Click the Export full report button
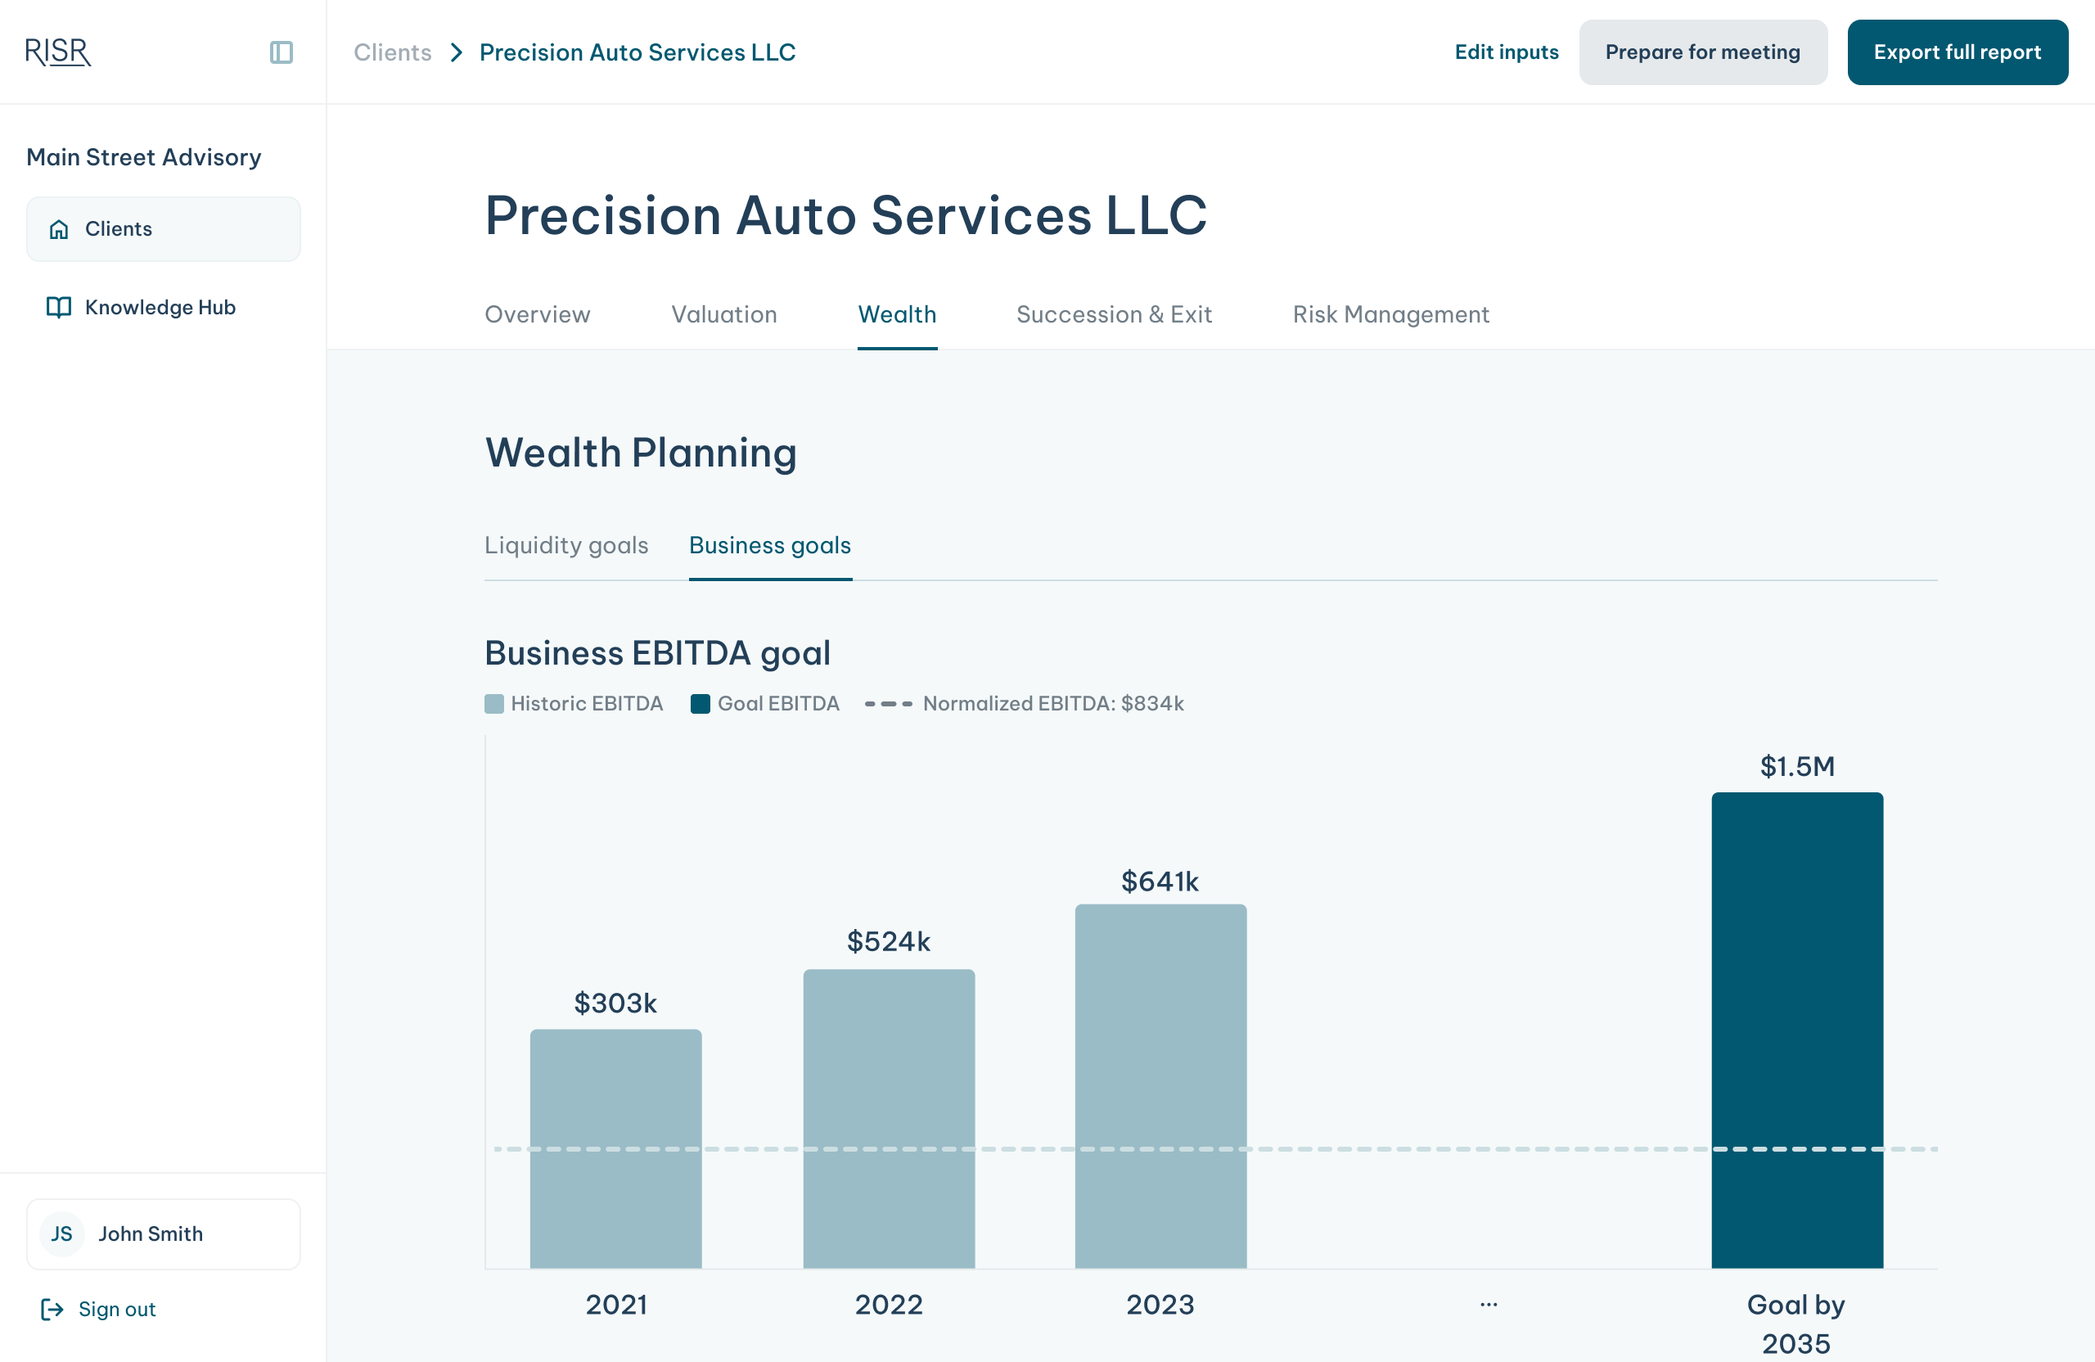Image resolution: width=2095 pixels, height=1362 pixels. click(x=1957, y=52)
